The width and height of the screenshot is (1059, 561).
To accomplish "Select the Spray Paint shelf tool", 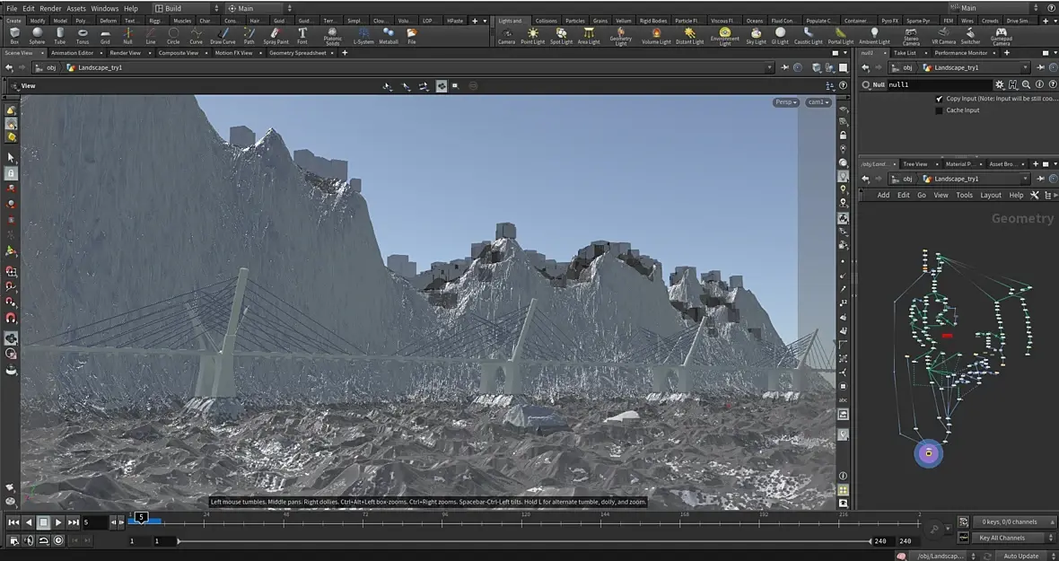I will [276, 35].
